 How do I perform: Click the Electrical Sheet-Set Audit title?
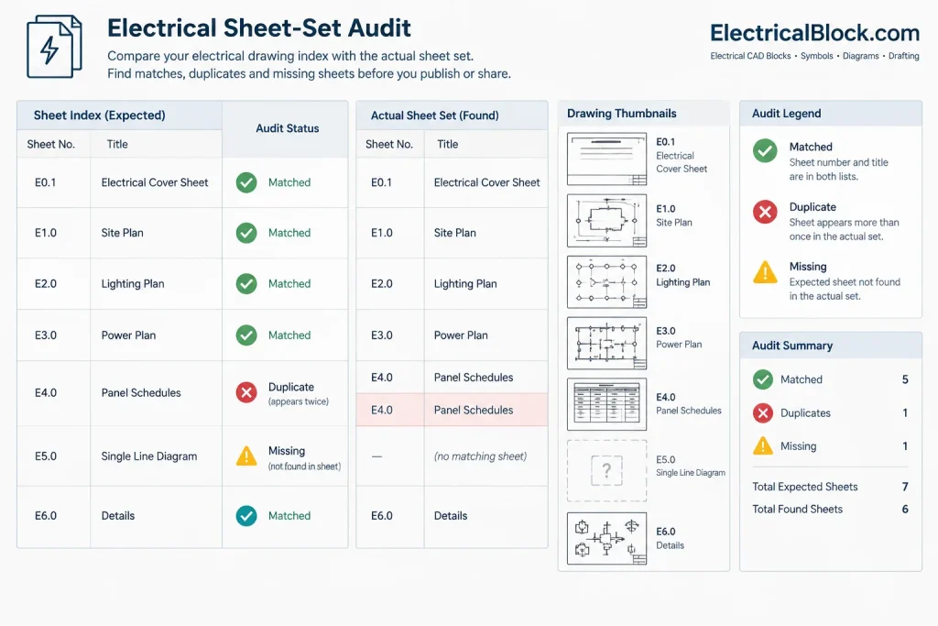click(259, 28)
